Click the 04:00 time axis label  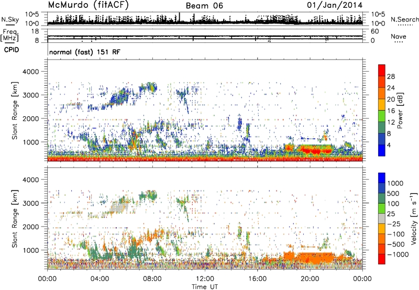pos(100,279)
